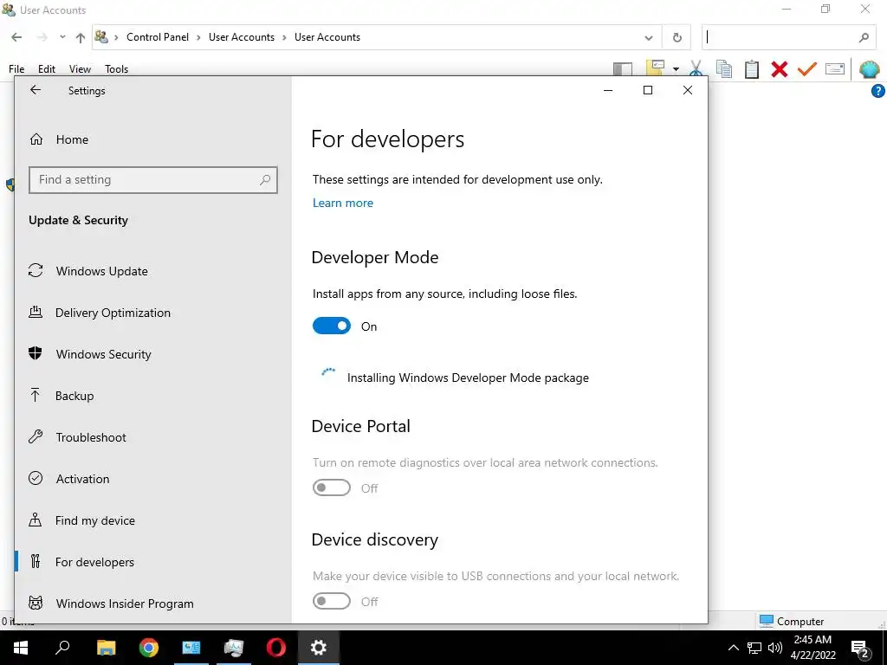Click back arrow in User Accounts window
This screenshot has height=665, width=887.
[16, 37]
